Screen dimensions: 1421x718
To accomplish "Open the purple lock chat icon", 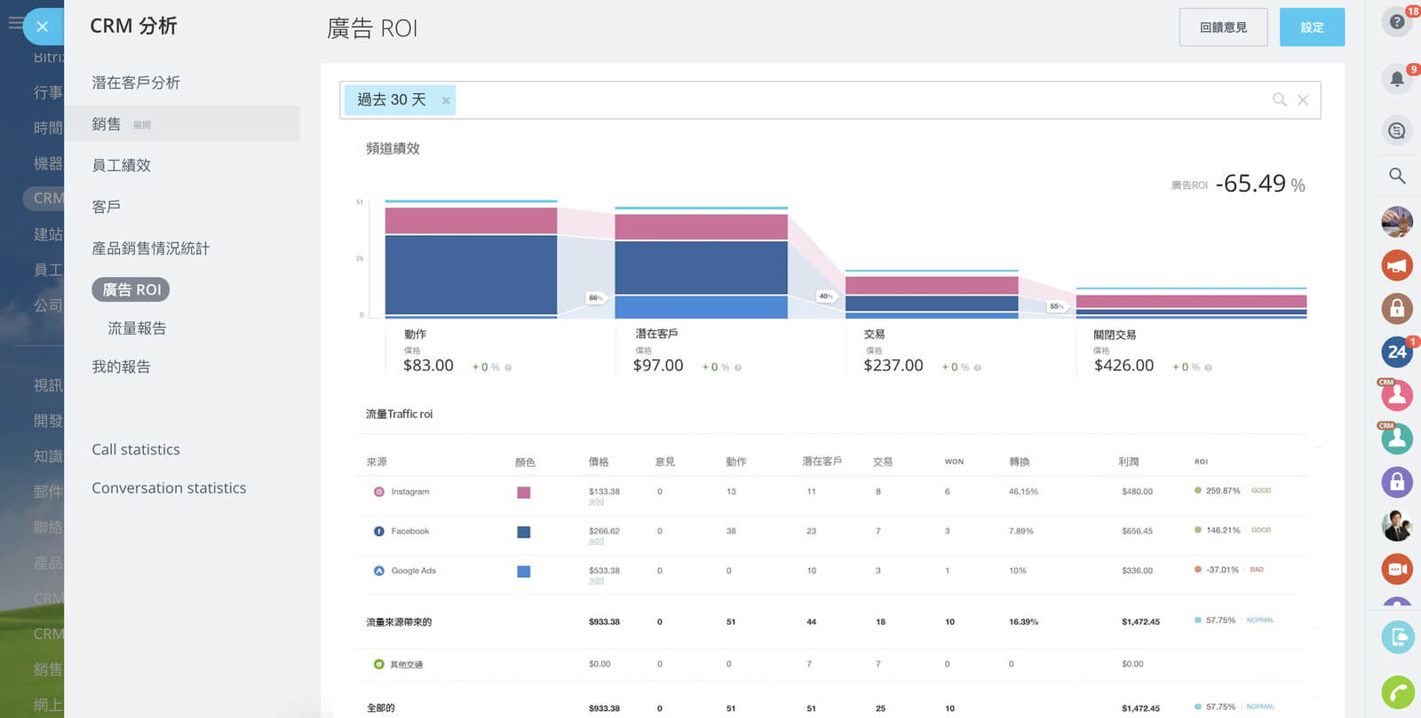I will (1397, 482).
